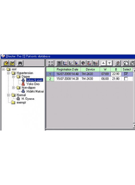Check Select box for row 2
Screen dimensions: 135x185
126,79
